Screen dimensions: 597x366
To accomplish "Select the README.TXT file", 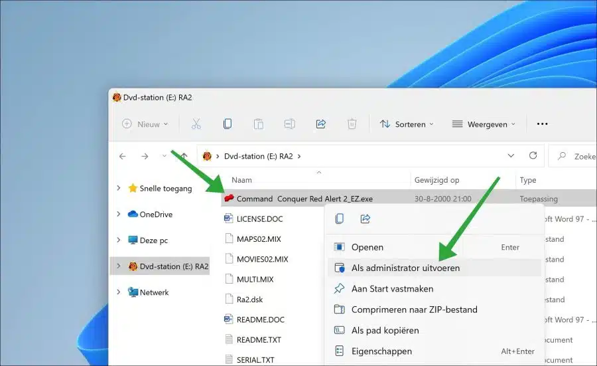I will click(259, 339).
